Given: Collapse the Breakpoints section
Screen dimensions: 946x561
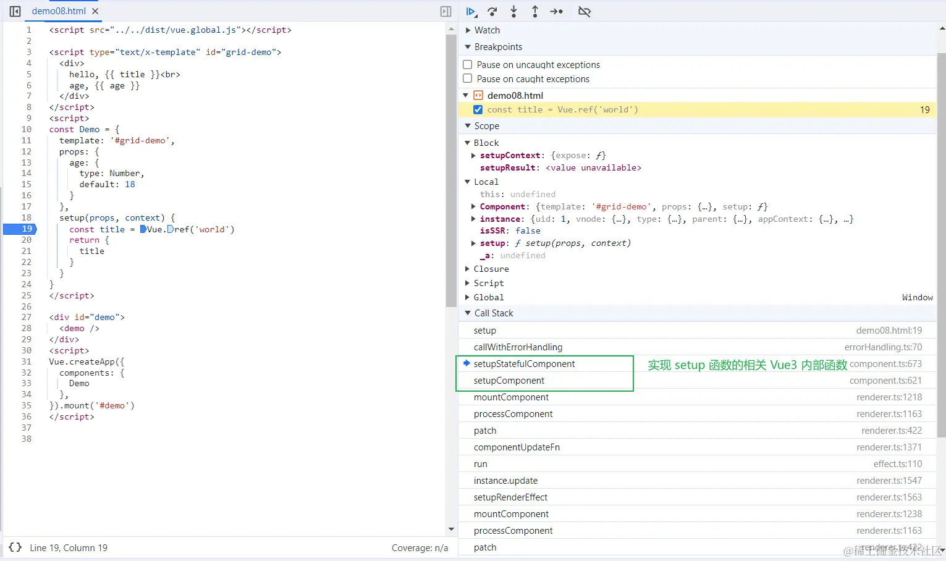Looking at the screenshot, I should (x=468, y=46).
